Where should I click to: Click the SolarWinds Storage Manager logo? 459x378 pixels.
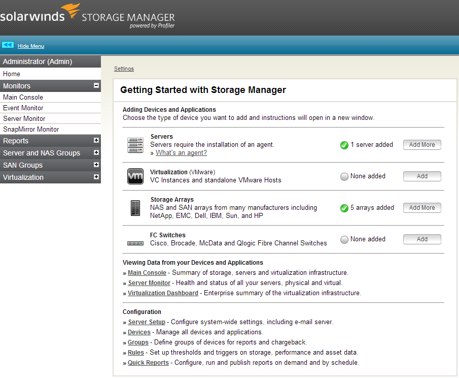(87, 16)
